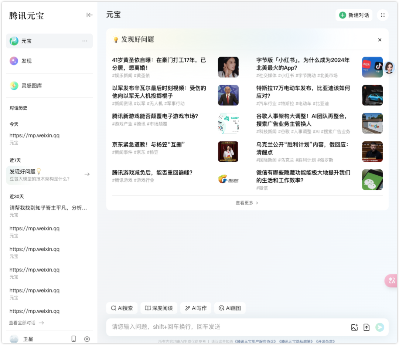Open the 深度阅读 deep reading tool

tap(159, 308)
